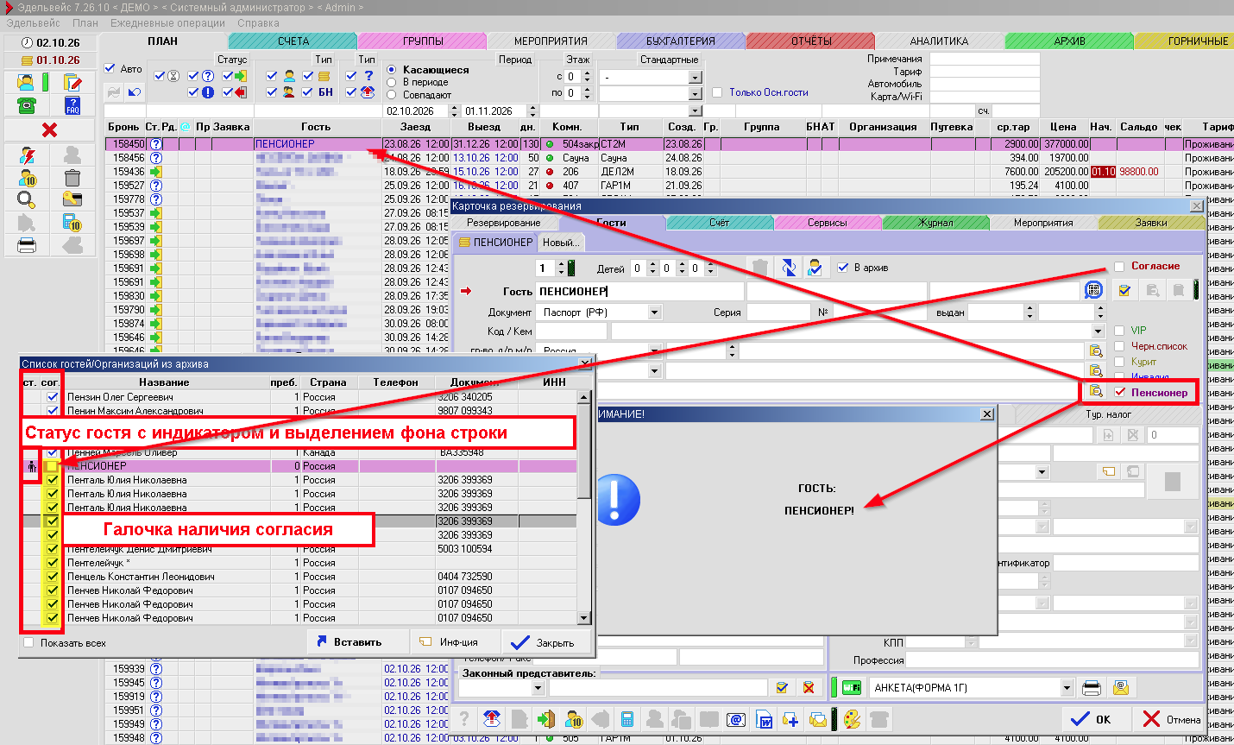Click the calculator icon in card bottom toolbar
This screenshot has width=1234, height=745.
point(627,718)
